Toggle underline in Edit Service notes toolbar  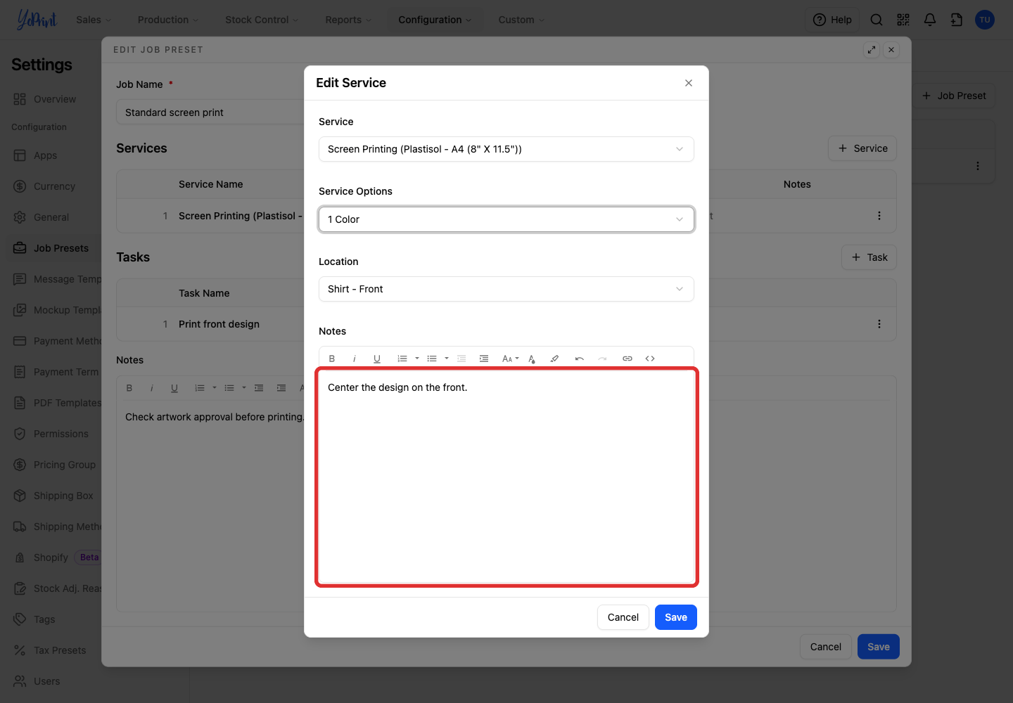point(377,359)
